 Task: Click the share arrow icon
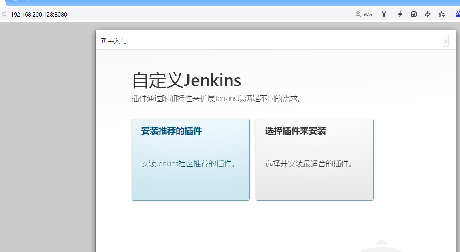pos(428,14)
